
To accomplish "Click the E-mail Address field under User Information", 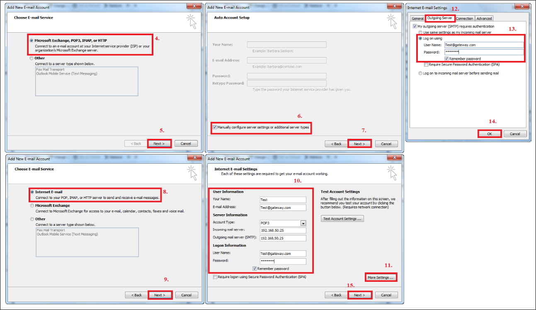I will [x=283, y=208].
